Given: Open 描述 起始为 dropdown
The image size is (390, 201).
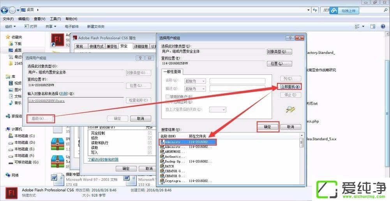Looking at the screenshot, I should point(195,89).
